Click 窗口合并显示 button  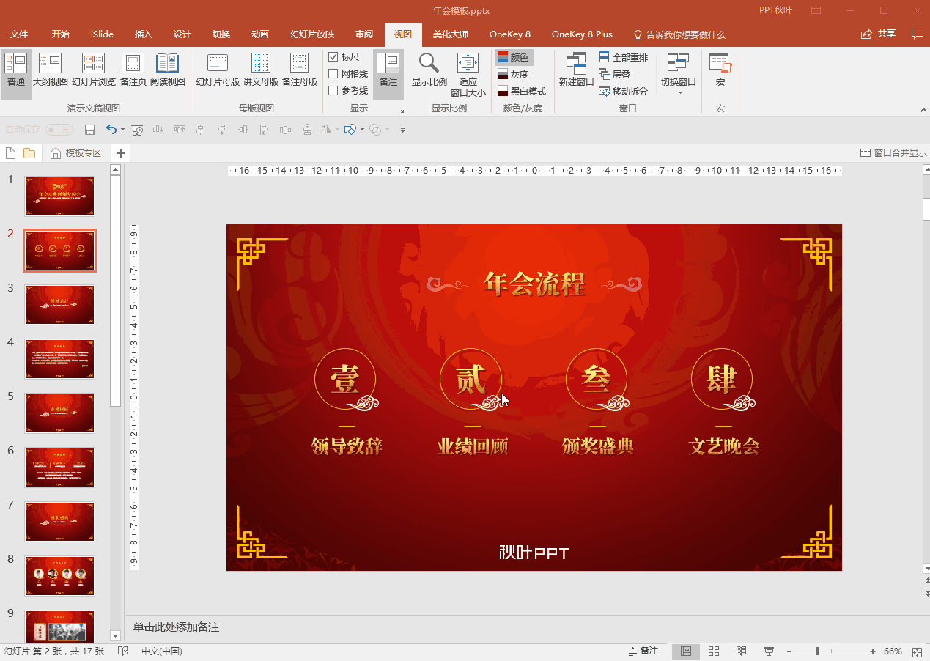[x=893, y=153]
